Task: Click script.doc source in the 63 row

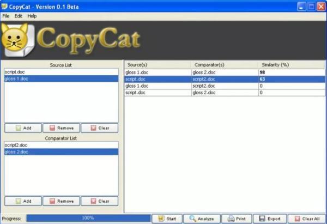Action: tap(158, 79)
